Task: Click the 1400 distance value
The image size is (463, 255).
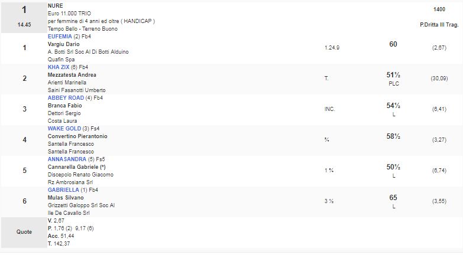Action: click(x=439, y=10)
